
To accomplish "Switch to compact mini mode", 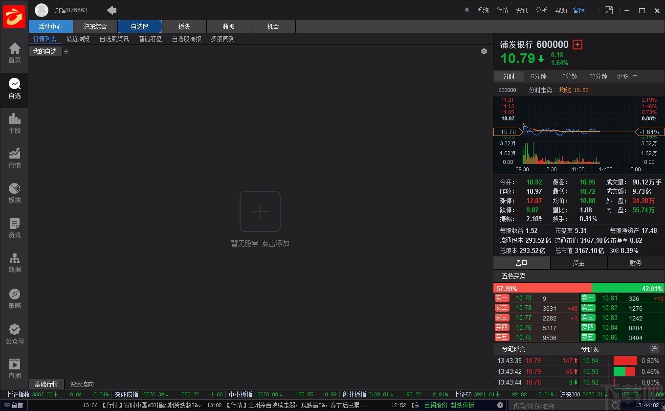I will [x=608, y=10].
